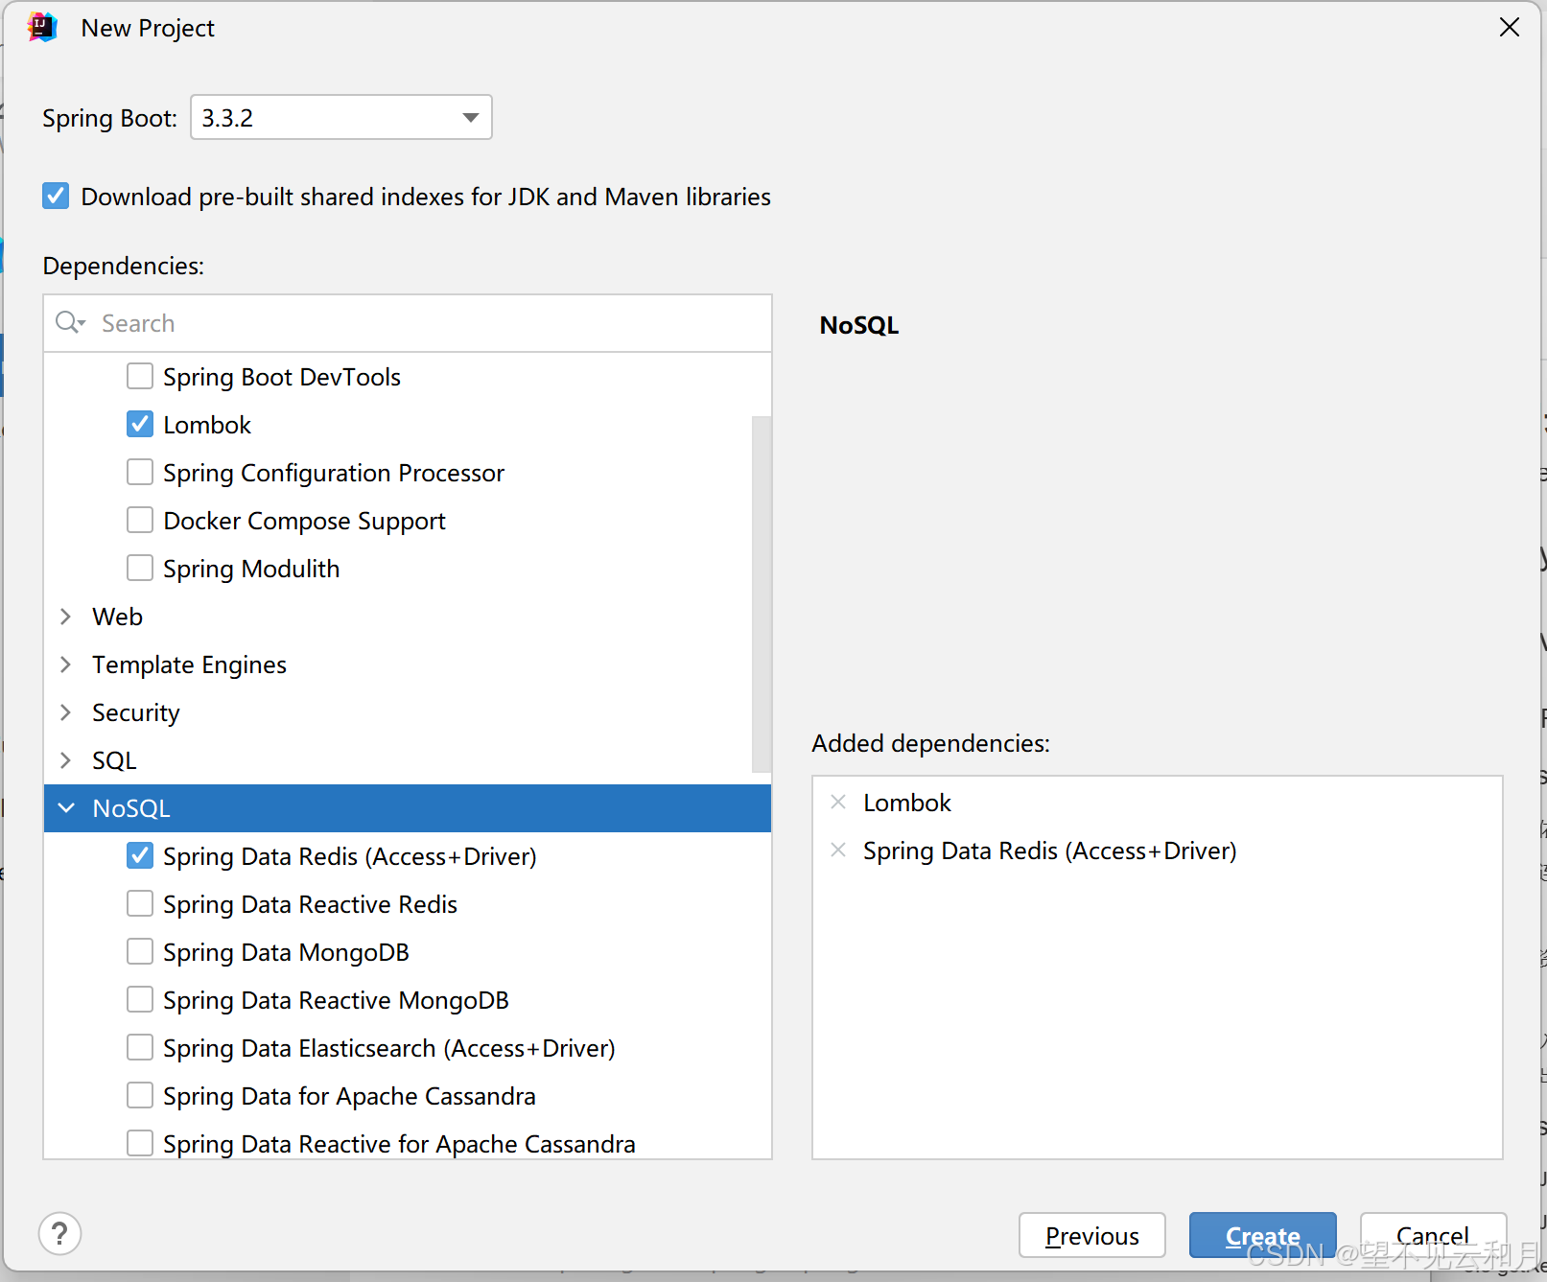Click the search magnifier icon in Dependencies
The image size is (1547, 1282).
click(70, 323)
